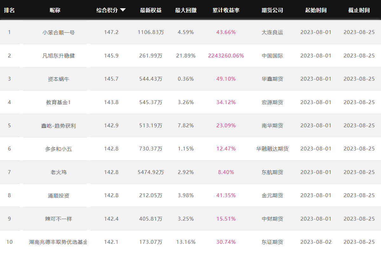Open the 鑫屹-趋势获利 account
Viewport: 381px width, 253px height.
58,125
